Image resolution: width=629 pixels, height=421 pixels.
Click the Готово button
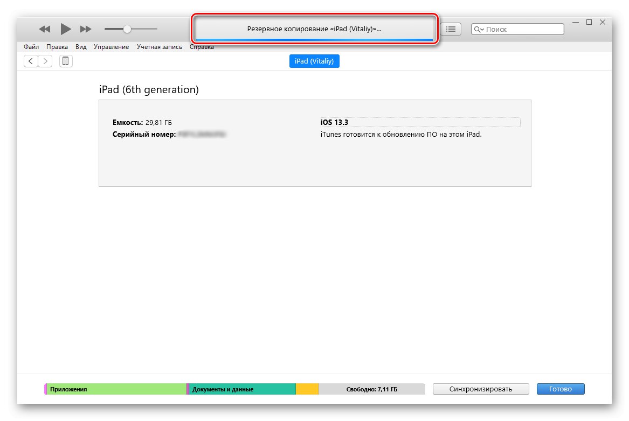(x=561, y=389)
